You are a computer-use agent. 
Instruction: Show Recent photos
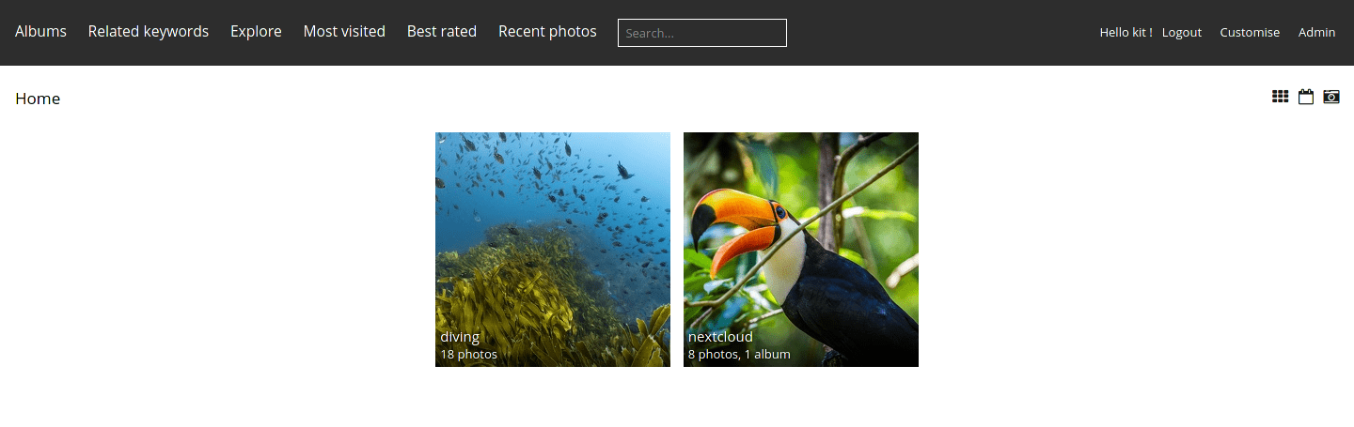click(547, 31)
